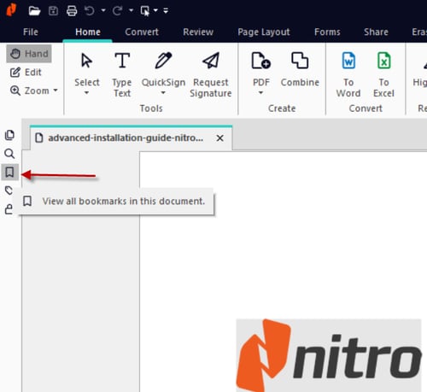Open the File menu
This screenshot has width=427, height=392.
(31, 32)
